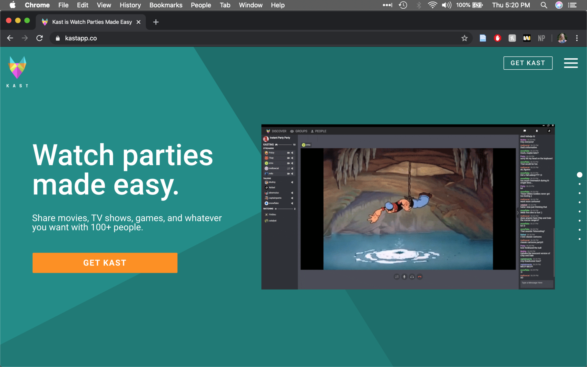Open a new browser tab
Image resolution: width=587 pixels, height=367 pixels.
156,22
